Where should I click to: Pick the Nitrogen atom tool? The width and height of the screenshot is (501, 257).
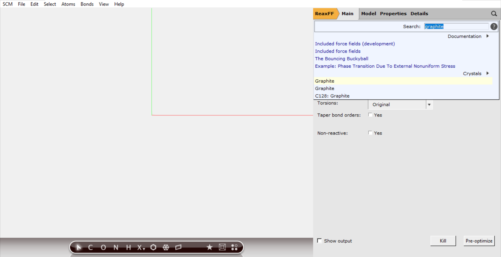(x=115, y=248)
